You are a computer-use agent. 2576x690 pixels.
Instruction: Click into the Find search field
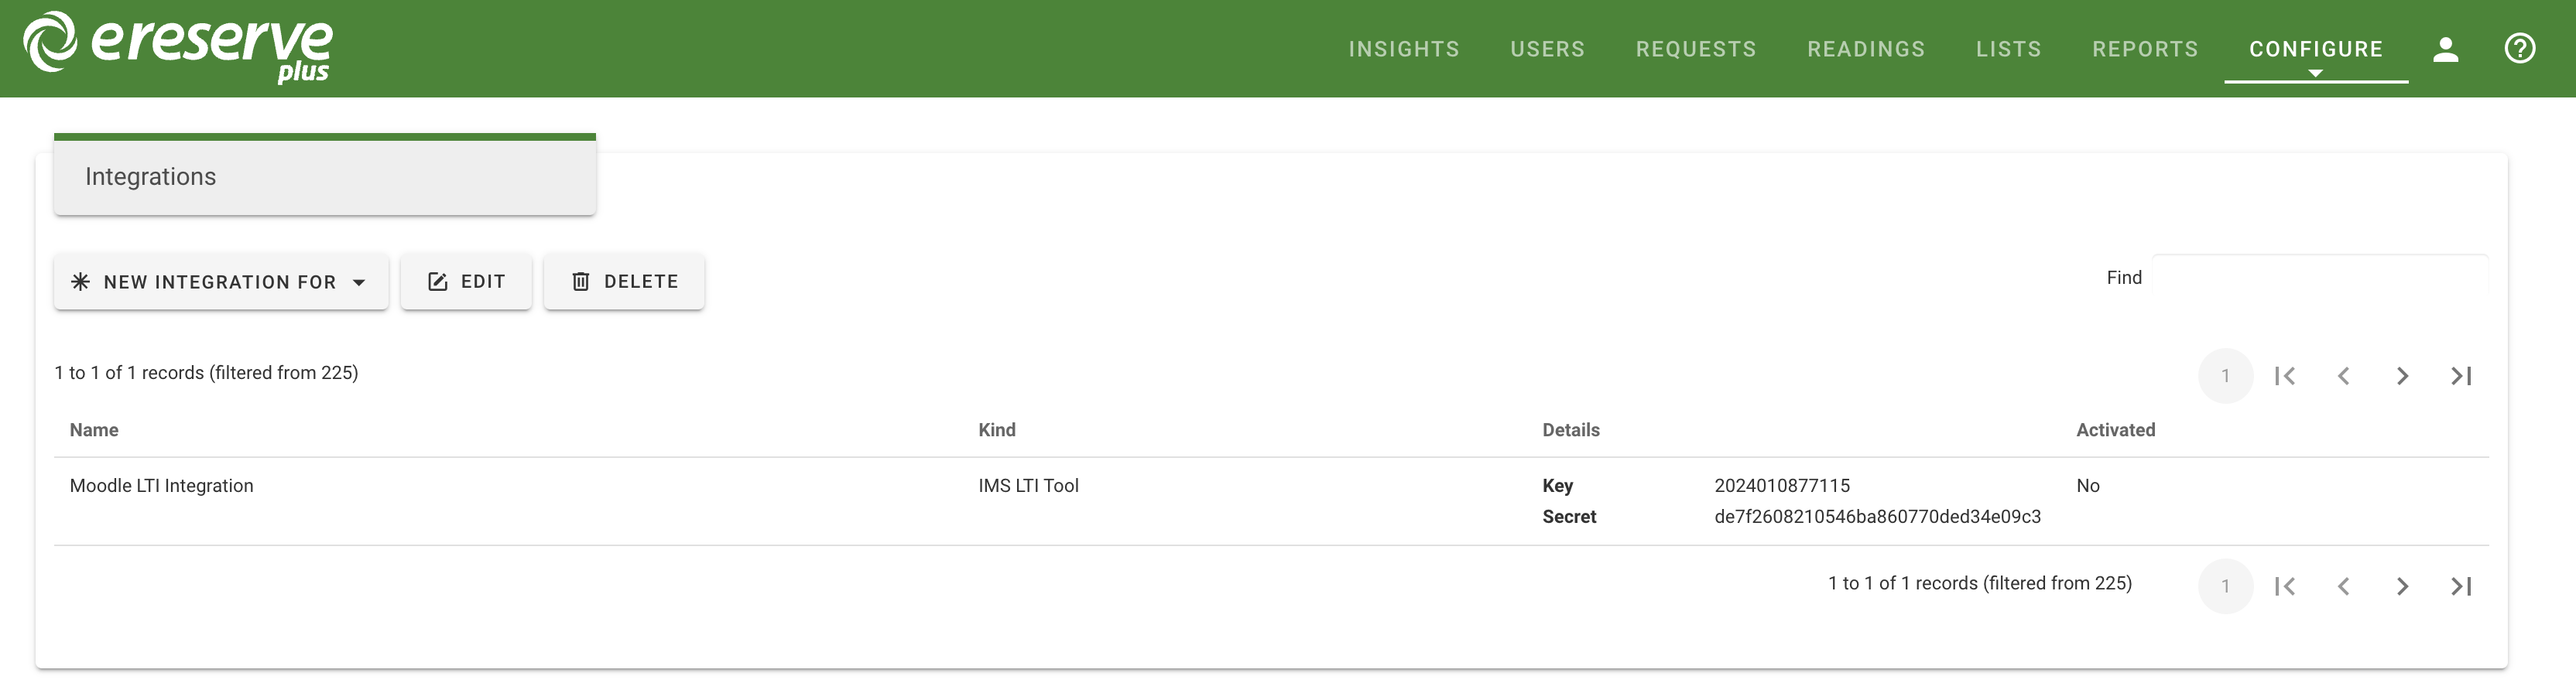(2318, 277)
